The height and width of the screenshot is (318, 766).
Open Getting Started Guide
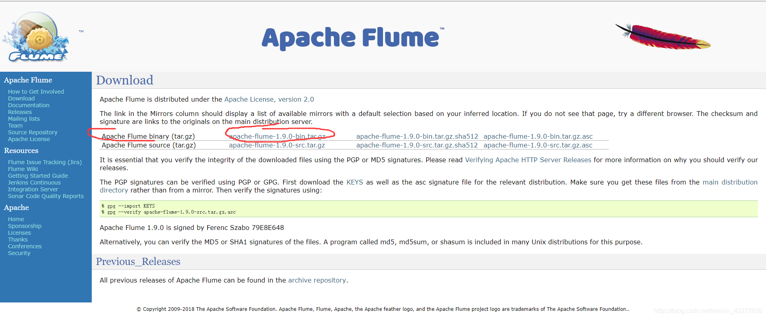coord(38,176)
